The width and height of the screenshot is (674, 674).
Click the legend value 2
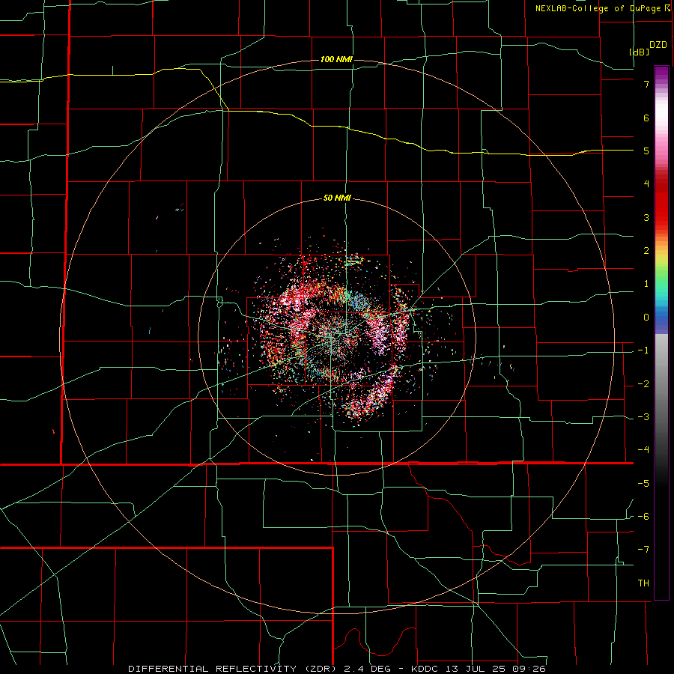click(x=646, y=251)
